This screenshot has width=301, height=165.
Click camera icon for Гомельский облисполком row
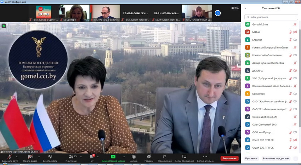point(295,55)
